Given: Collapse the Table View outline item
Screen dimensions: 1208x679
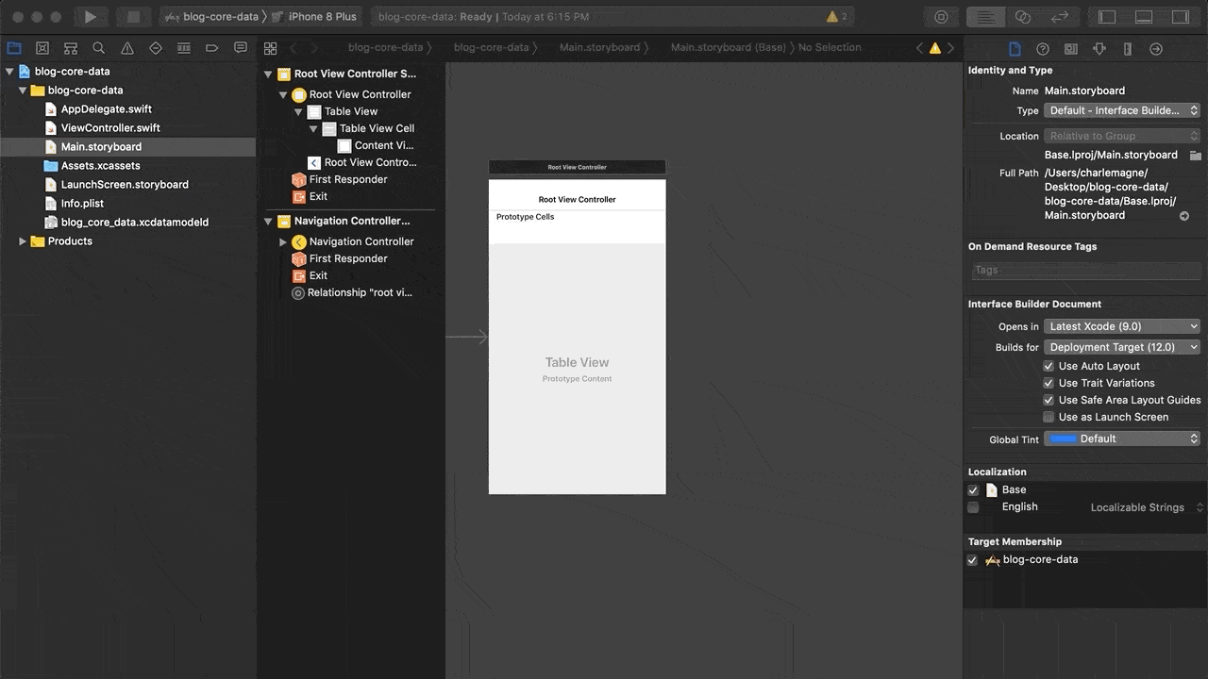Looking at the screenshot, I should coord(298,111).
